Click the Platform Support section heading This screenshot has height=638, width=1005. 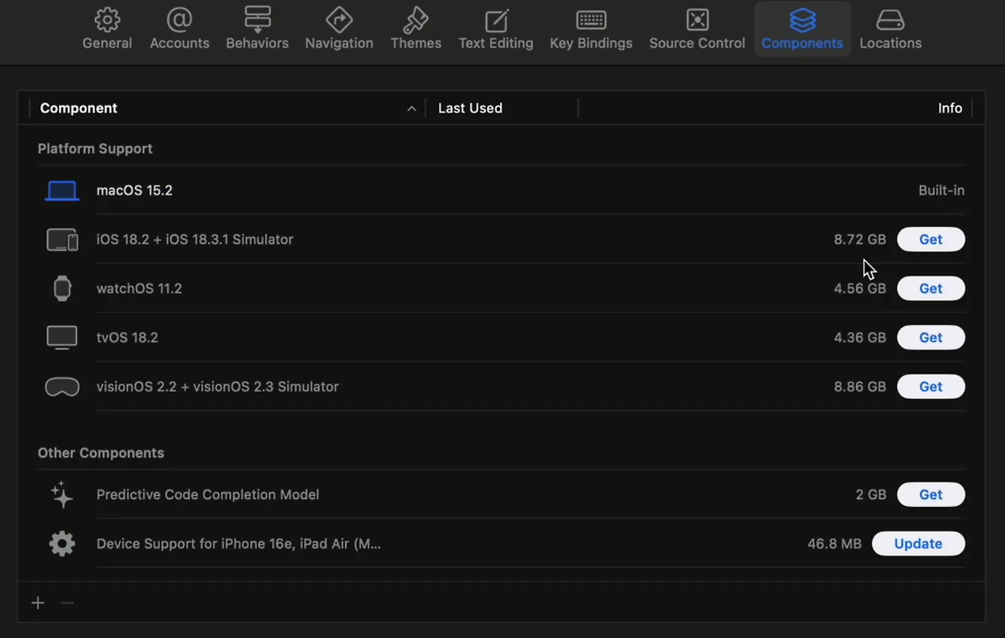[95, 148]
